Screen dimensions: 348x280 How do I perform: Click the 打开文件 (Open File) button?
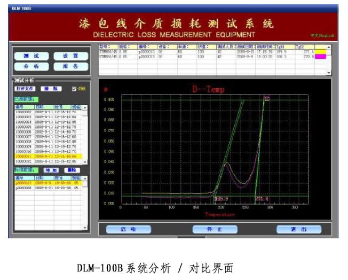[25, 88]
